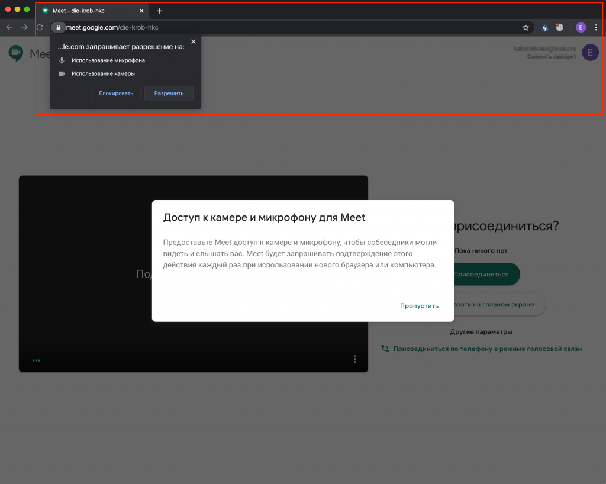This screenshot has height=484, width=606.
Task: Minimize window with the yellow button
Action: pyautogui.click(x=17, y=9)
